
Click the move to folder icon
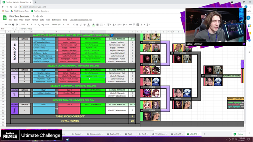coord(38,17)
